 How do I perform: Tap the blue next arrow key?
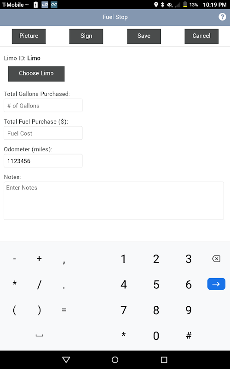216,284
